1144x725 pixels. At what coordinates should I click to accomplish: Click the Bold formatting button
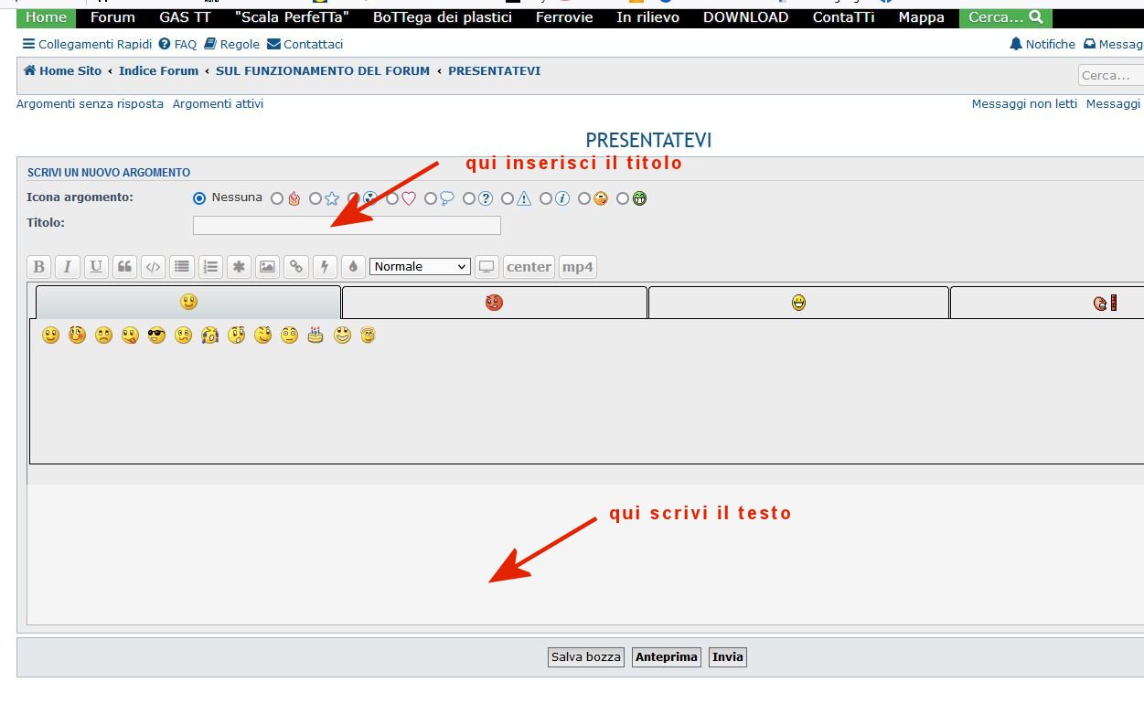(38, 267)
